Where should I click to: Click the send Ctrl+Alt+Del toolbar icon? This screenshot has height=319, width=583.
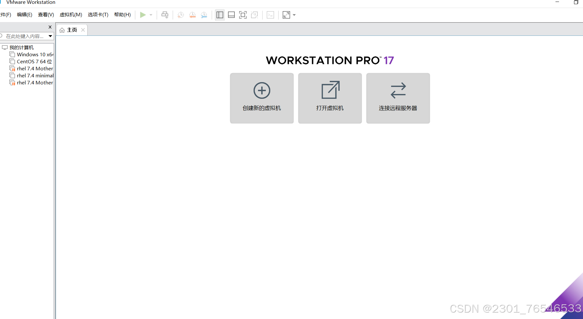coord(165,15)
